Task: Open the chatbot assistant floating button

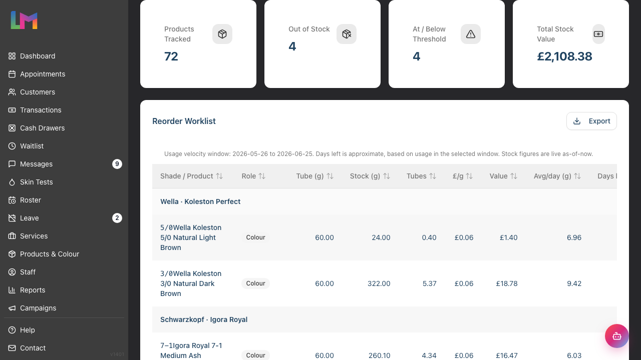Action: 617,336
